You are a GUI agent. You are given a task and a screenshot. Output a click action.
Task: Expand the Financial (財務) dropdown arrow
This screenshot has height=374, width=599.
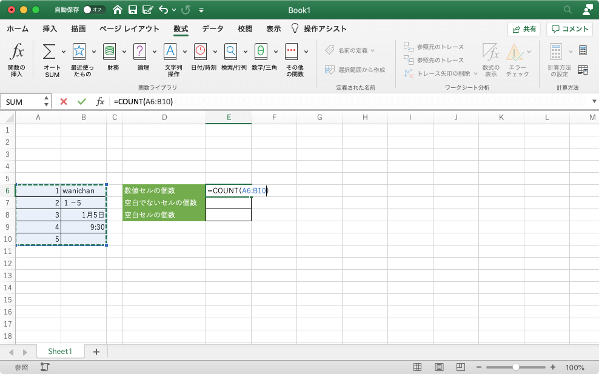click(x=124, y=52)
